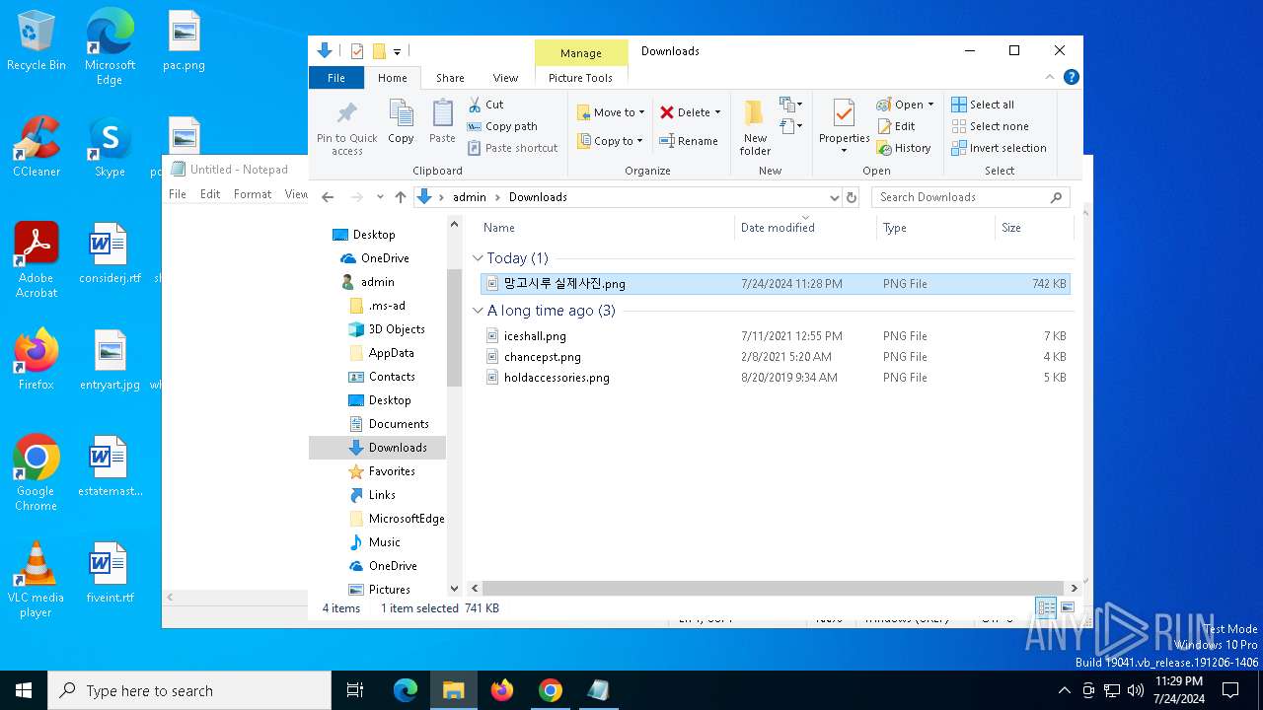The height and width of the screenshot is (710, 1263).
Task: Collapse the Today (1) group
Action: tap(478, 258)
